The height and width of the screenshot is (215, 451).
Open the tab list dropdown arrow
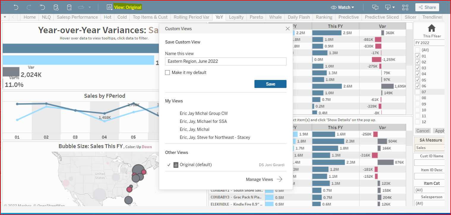[5, 17]
